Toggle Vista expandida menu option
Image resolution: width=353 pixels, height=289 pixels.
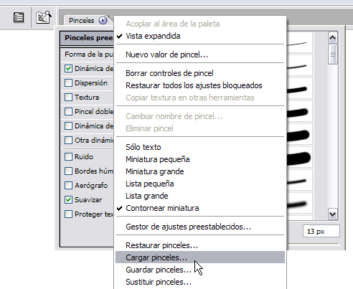tap(200, 36)
